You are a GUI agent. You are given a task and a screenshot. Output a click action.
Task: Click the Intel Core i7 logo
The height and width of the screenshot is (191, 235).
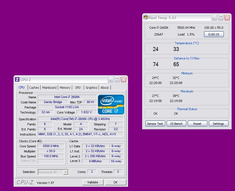111,105
